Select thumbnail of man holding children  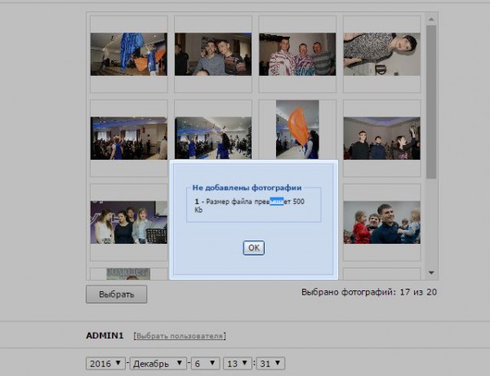click(x=381, y=222)
